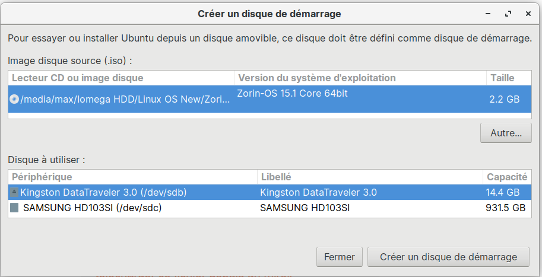Viewport: 542px width, 277px height.
Task: Select the SAMSUNG HD103SI (/dev/sdc) device
Action: (92, 208)
